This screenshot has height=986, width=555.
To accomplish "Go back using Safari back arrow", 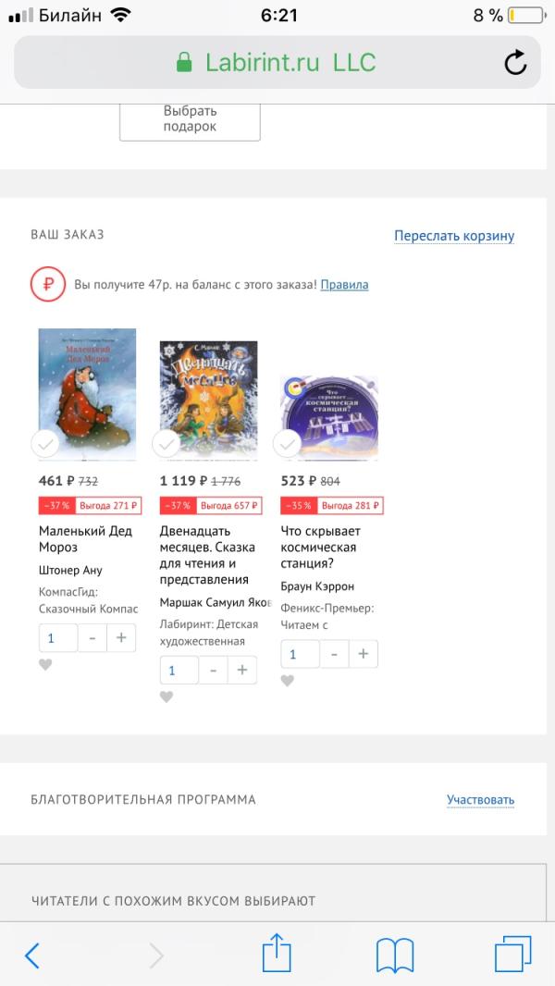I will [32, 955].
